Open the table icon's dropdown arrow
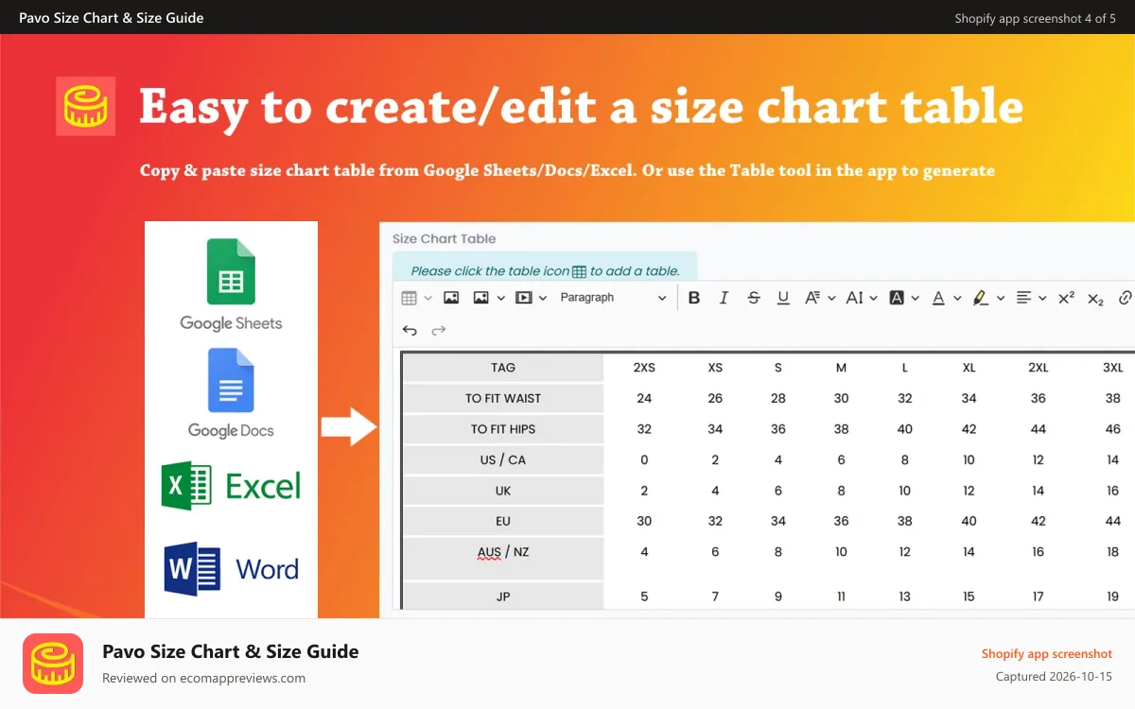1135x709 pixels. (428, 298)
